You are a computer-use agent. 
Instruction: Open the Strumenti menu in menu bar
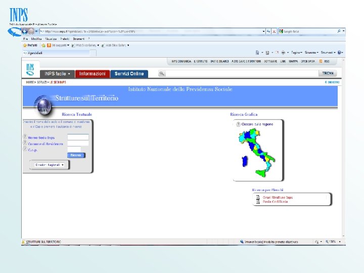click(x=78, y=39)
